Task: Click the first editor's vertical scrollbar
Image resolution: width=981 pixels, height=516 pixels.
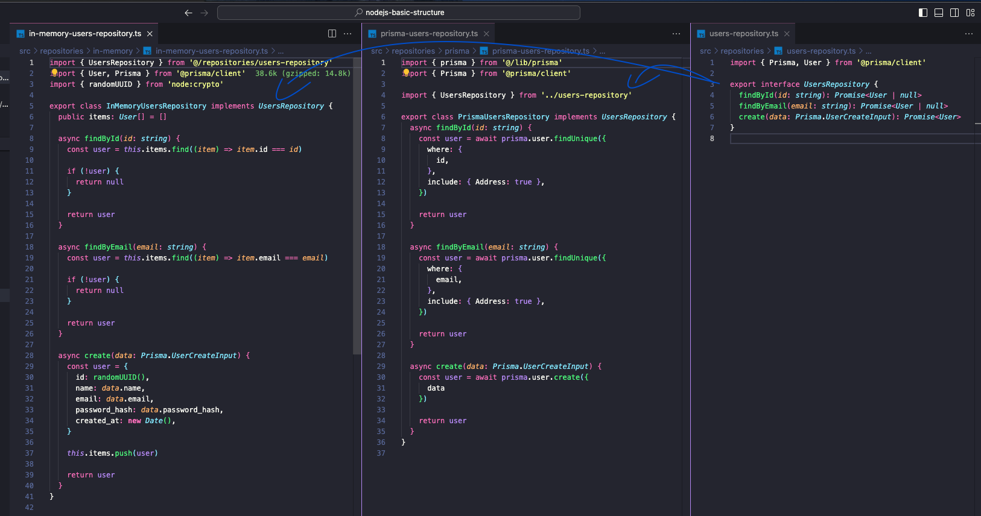Action: point(357,205)
